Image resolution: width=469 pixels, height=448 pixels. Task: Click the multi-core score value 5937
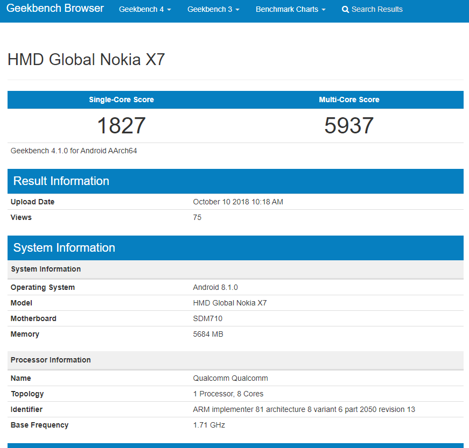tap(349, 125)
